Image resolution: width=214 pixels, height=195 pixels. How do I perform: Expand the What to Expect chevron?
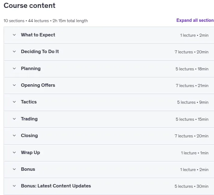pos(14,35)
